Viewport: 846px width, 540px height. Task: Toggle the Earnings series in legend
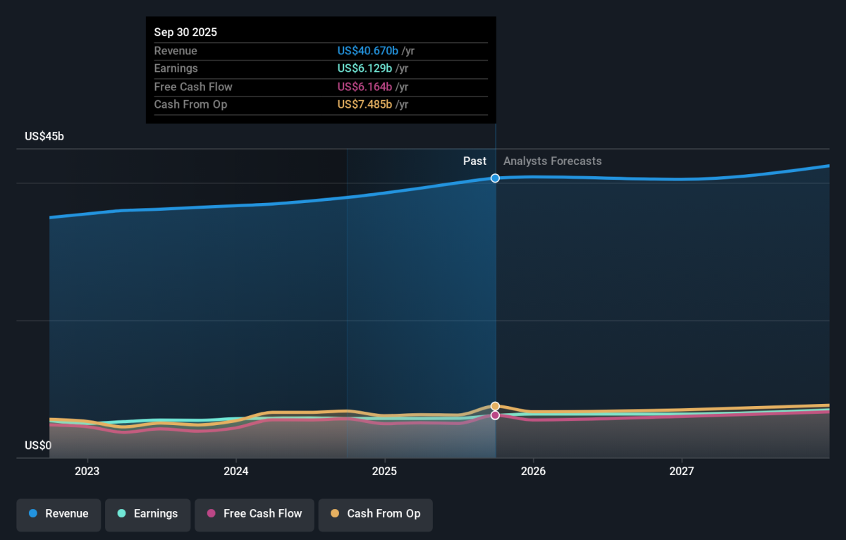[x=147, y=514]
